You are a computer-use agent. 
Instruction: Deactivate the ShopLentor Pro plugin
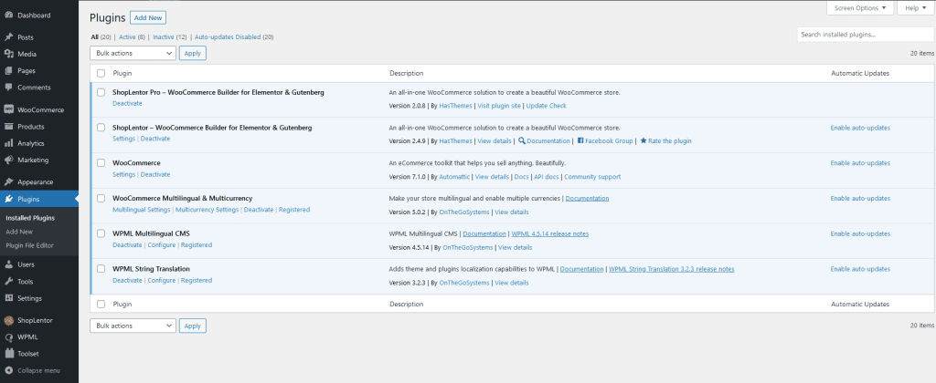[x=127, y=104]
